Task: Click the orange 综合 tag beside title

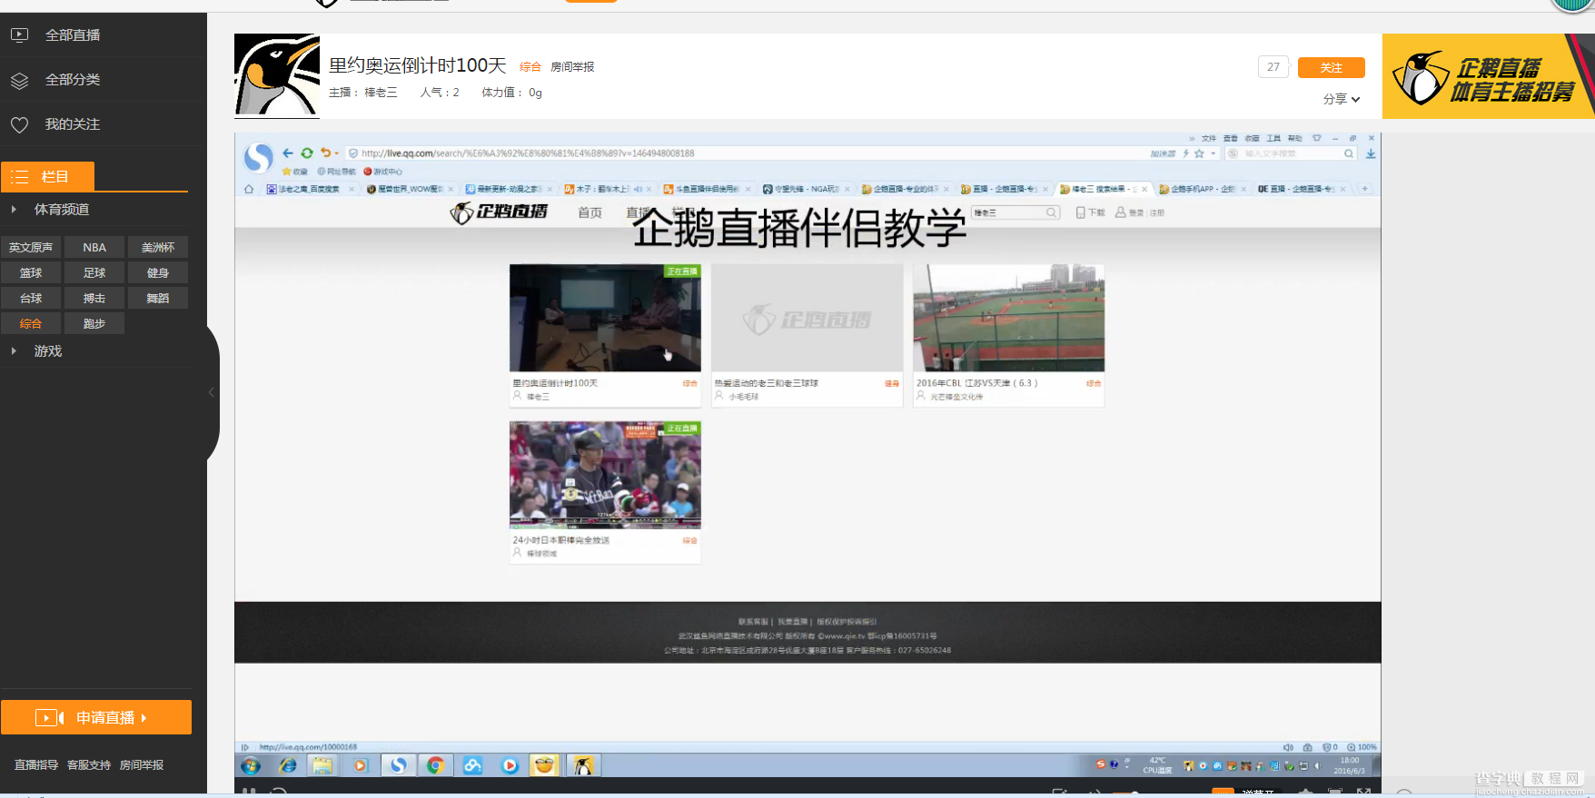Action: [x=530, y=67]
